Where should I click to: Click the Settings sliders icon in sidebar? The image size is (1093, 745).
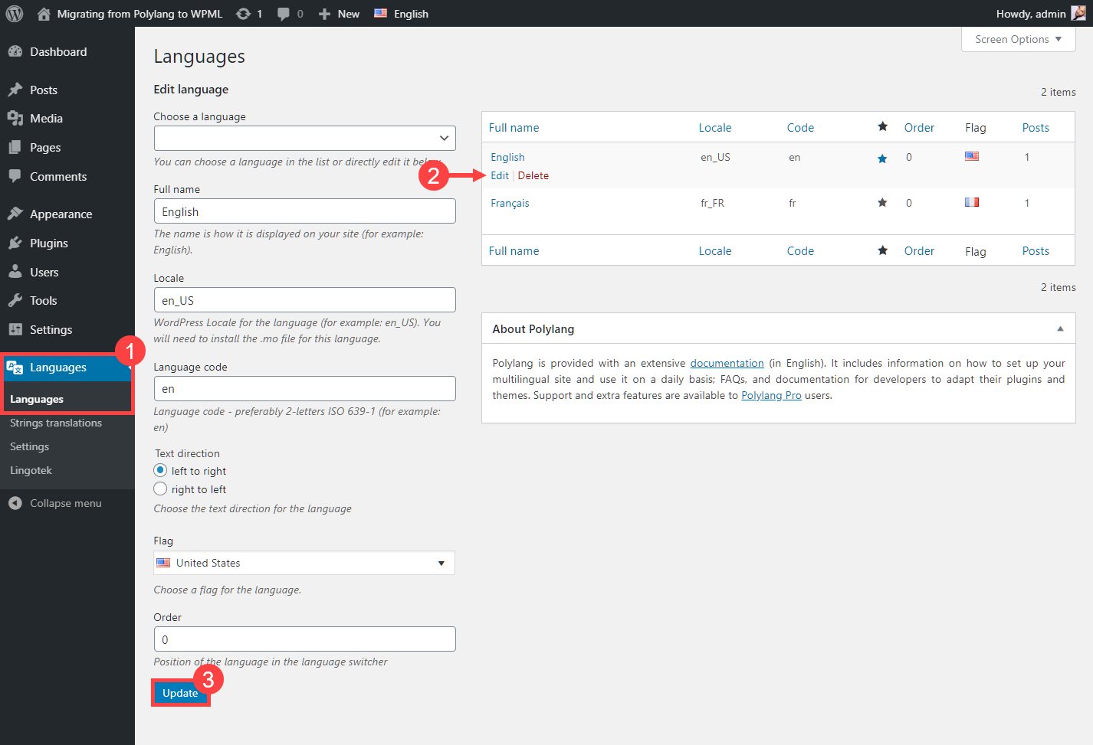pos(15,329)
